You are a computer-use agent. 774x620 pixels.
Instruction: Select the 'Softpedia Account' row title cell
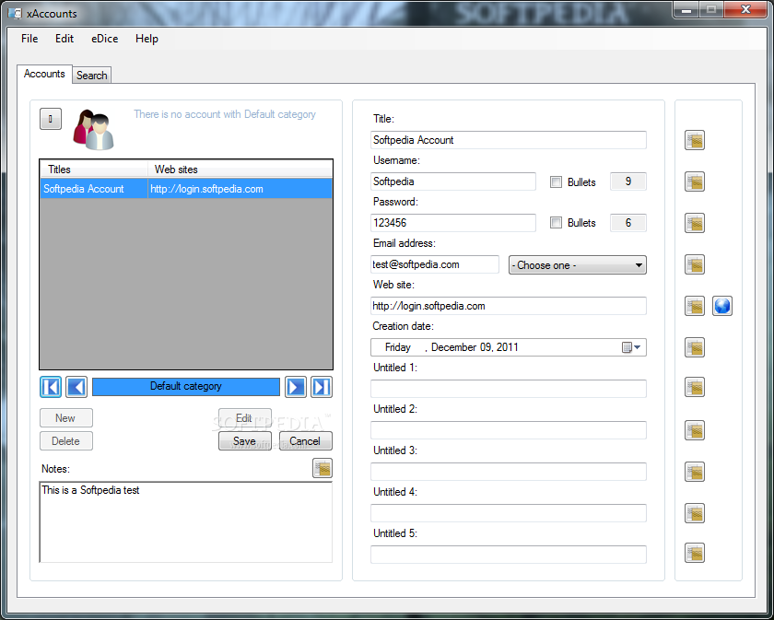click(94, 189)
